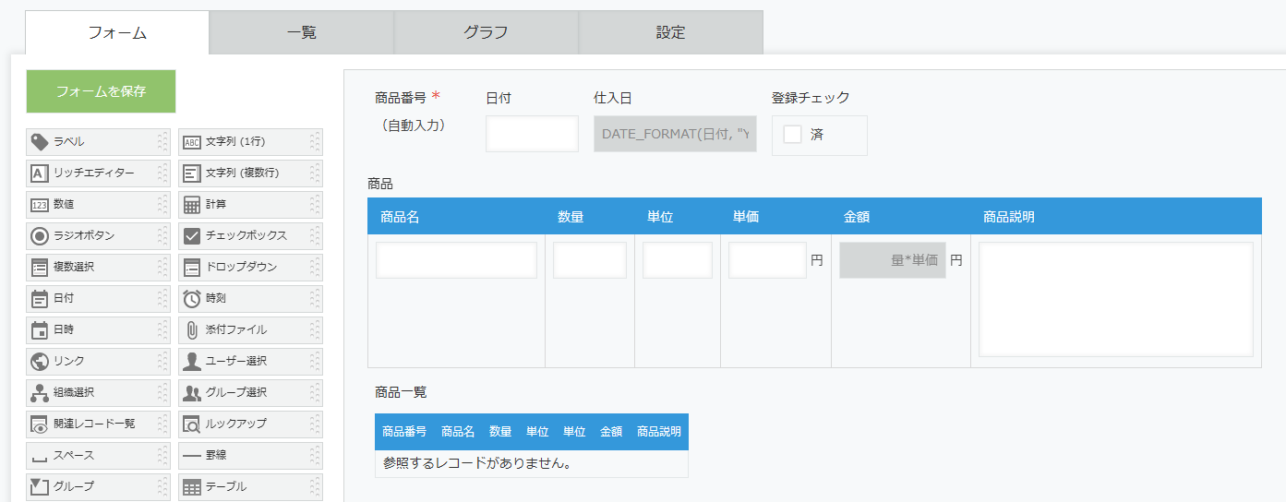1286x502 pixels.
Task: Click the 商品名 input in table row
Action: point(456,260)
